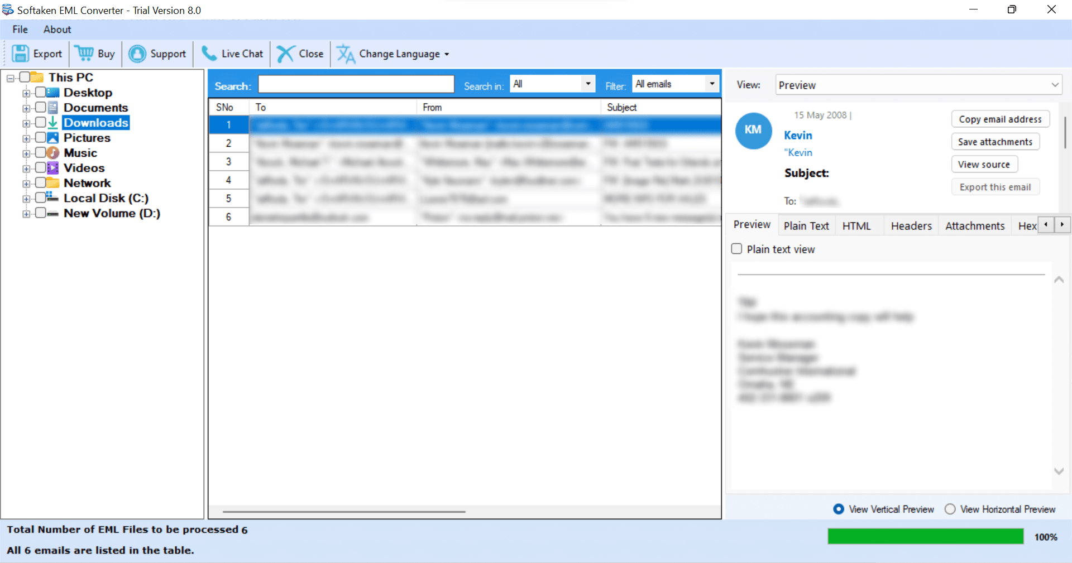Click the preview scroll down arrow

(1059, 471)
